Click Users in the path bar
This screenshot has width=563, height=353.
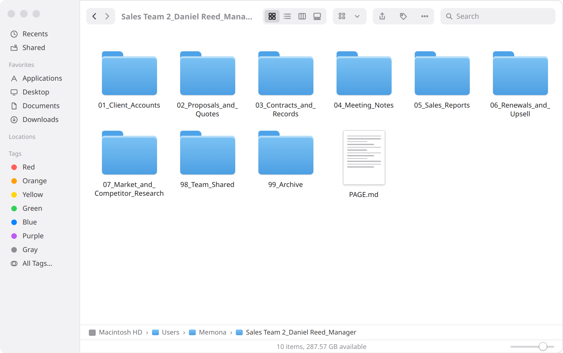click(166, 332)
